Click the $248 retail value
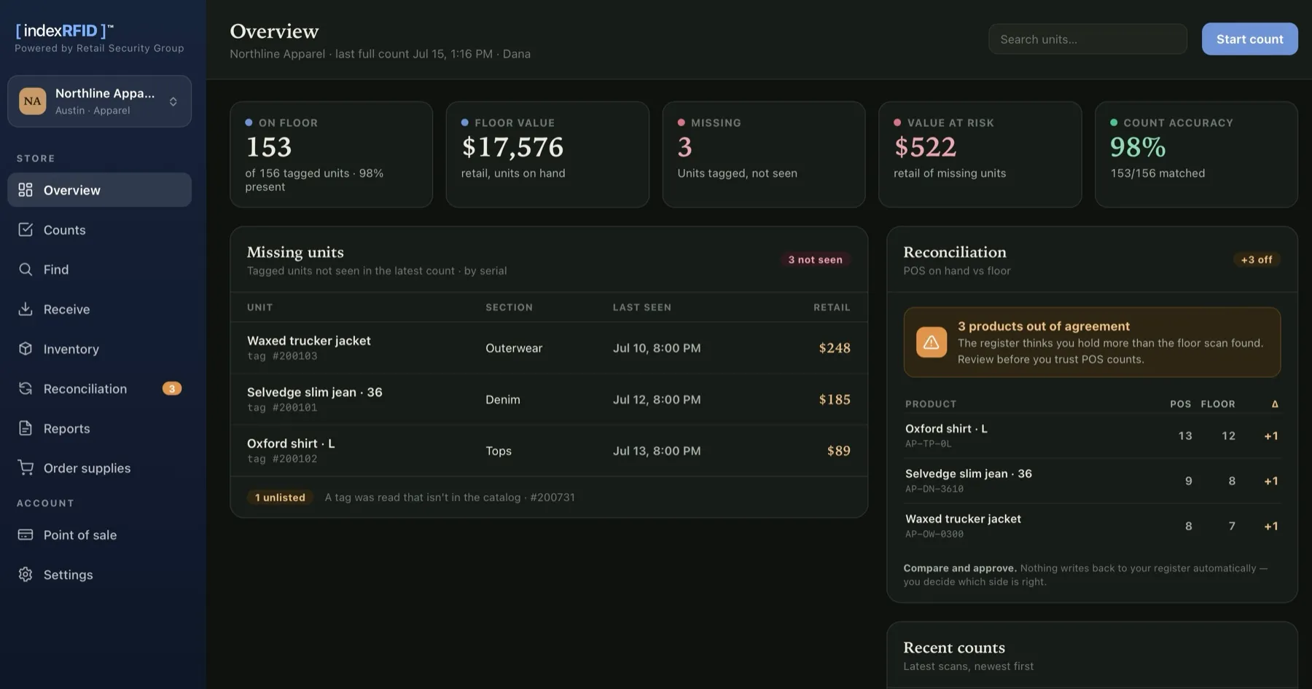This screenshot has width=1312, height=689. [x=835, y=348]
